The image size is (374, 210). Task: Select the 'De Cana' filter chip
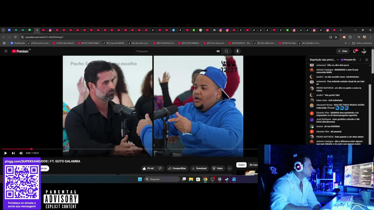(253, 165)
